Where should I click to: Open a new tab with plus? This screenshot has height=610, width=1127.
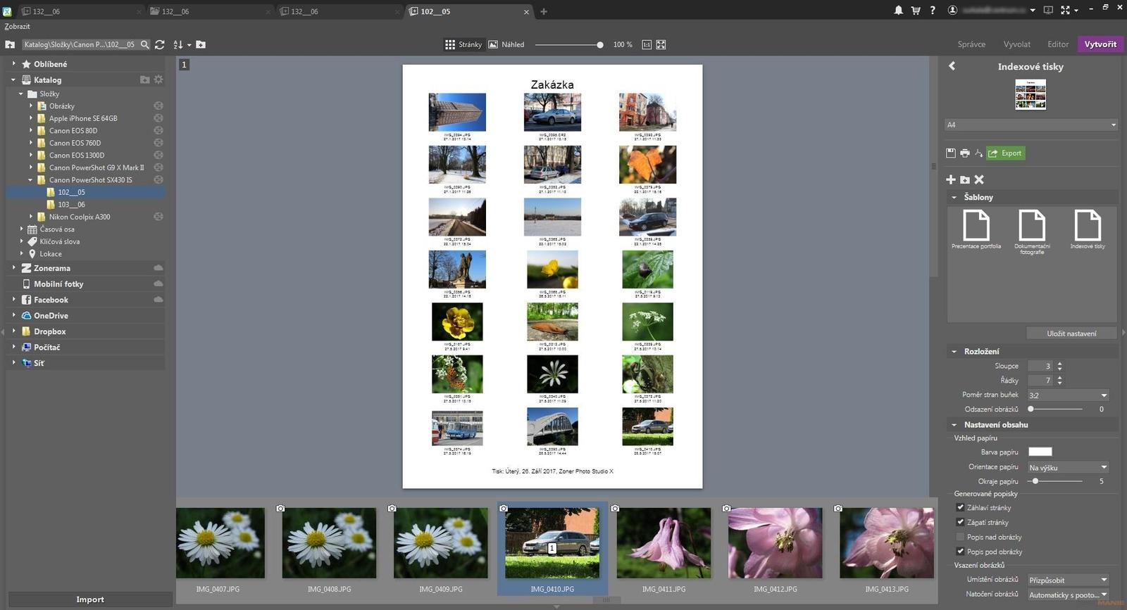544,11
